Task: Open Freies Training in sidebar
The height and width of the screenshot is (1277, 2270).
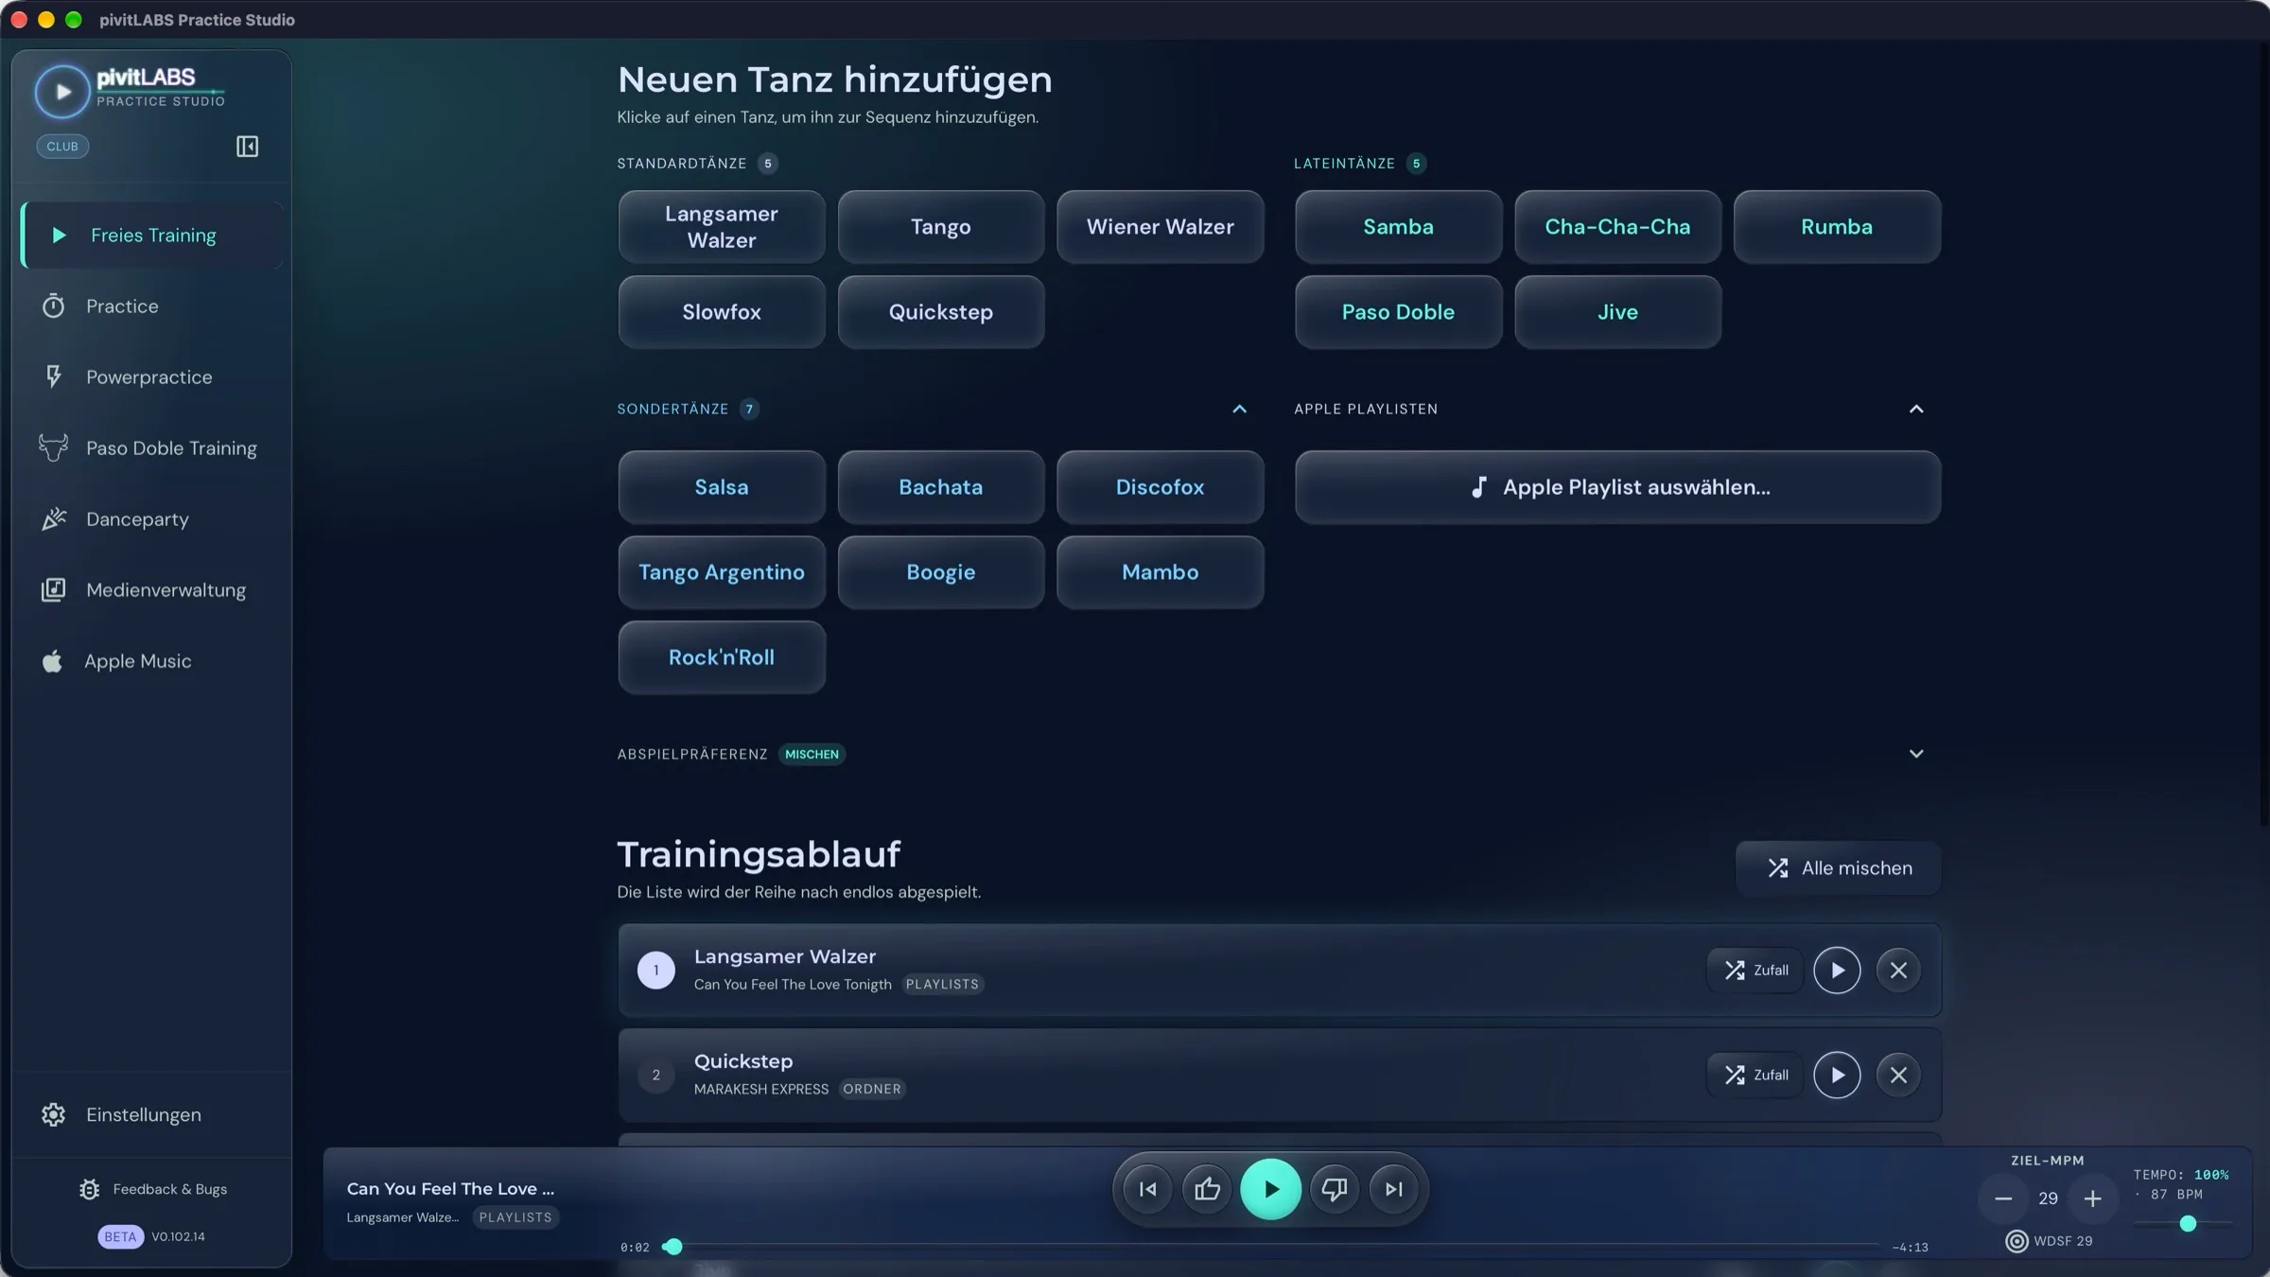Action: (x=152, y=235)
